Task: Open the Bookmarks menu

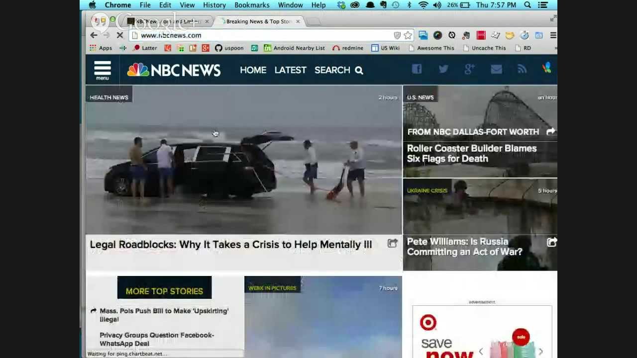Action: pyautogui.click(x=252, y=5)
